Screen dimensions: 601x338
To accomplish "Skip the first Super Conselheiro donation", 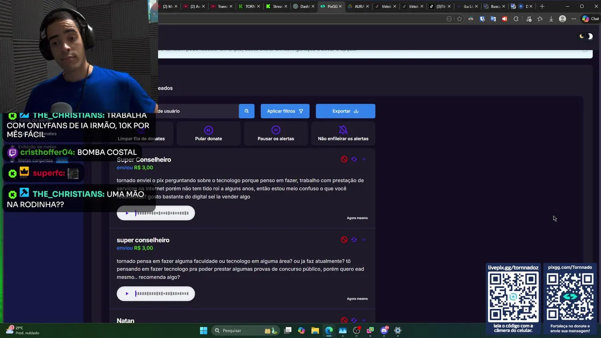I will pos(364,159).
